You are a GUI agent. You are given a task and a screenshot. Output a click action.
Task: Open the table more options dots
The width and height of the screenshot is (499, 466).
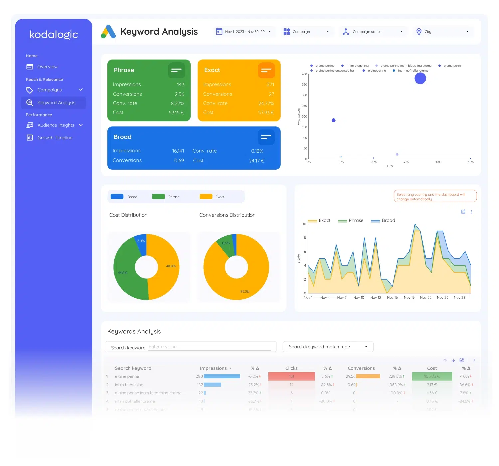474,360
